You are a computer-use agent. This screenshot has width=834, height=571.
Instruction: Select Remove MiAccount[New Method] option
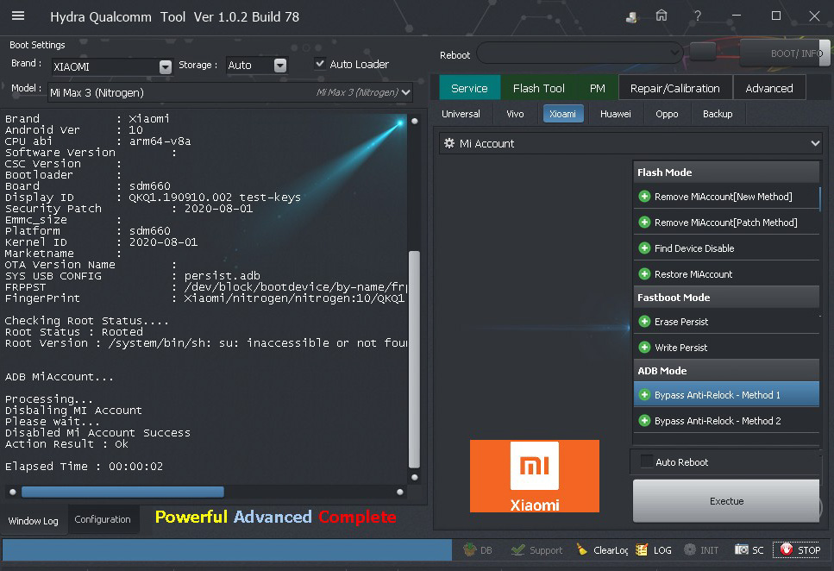tap(723, 197)
